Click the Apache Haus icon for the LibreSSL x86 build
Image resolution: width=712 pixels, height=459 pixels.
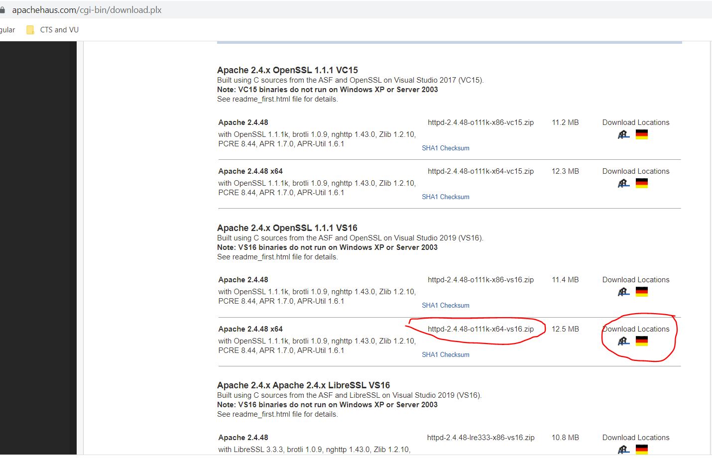coord(623,450)
